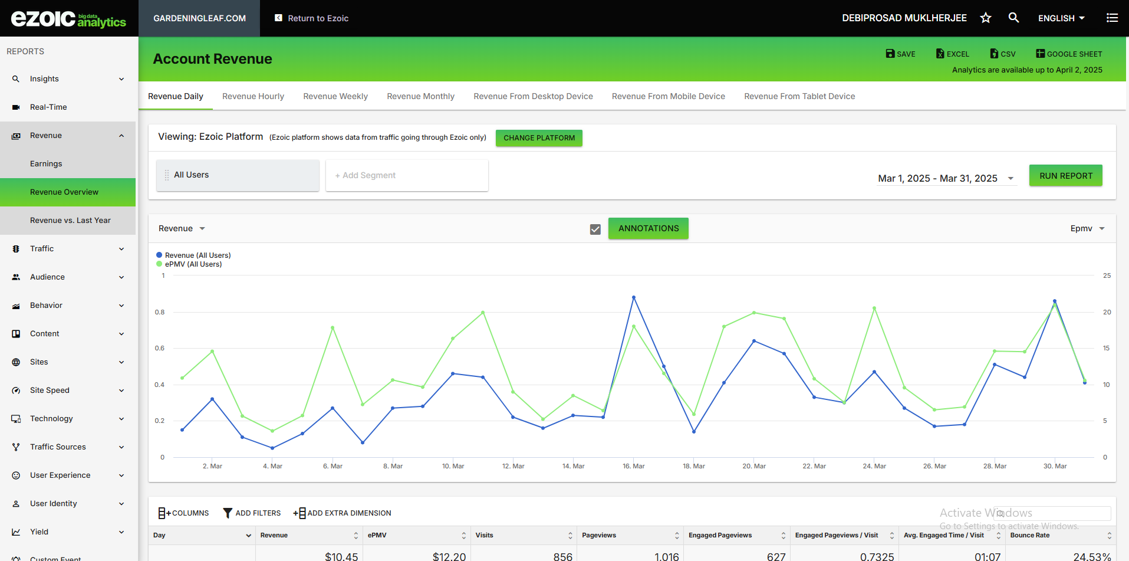Sort by the Revenue column arrows
Screen dimensions: 1129x561
point(356,536)
